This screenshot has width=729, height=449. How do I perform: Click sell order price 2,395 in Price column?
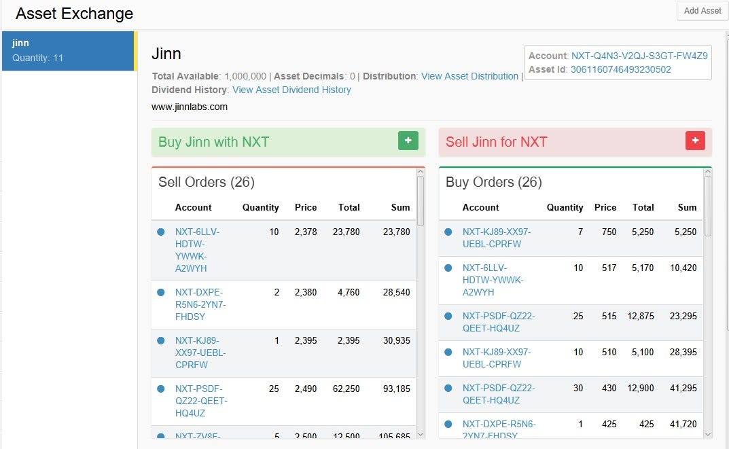[306, 341]
